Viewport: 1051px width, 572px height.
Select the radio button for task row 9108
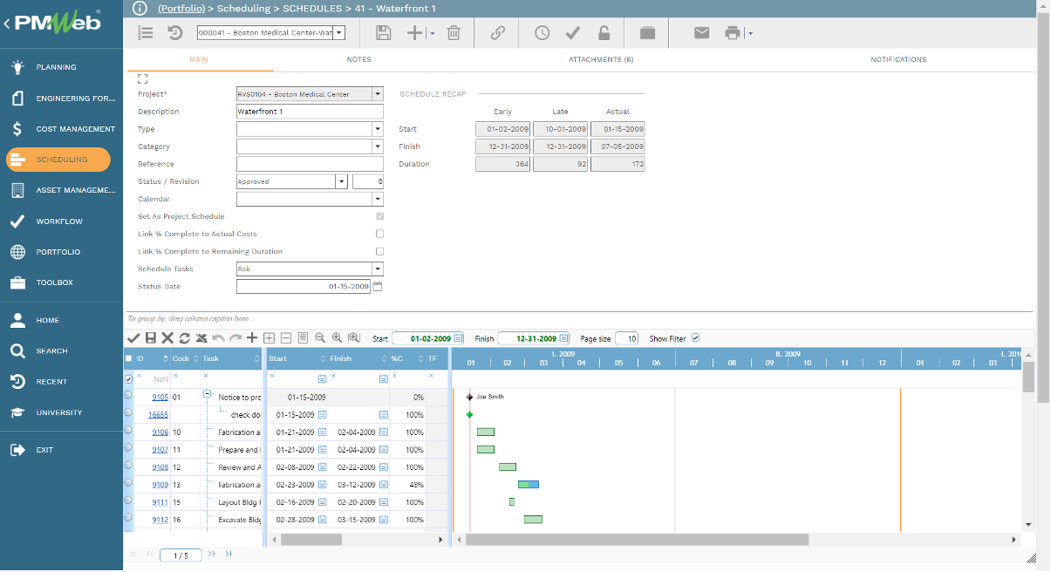coord(129,466)
